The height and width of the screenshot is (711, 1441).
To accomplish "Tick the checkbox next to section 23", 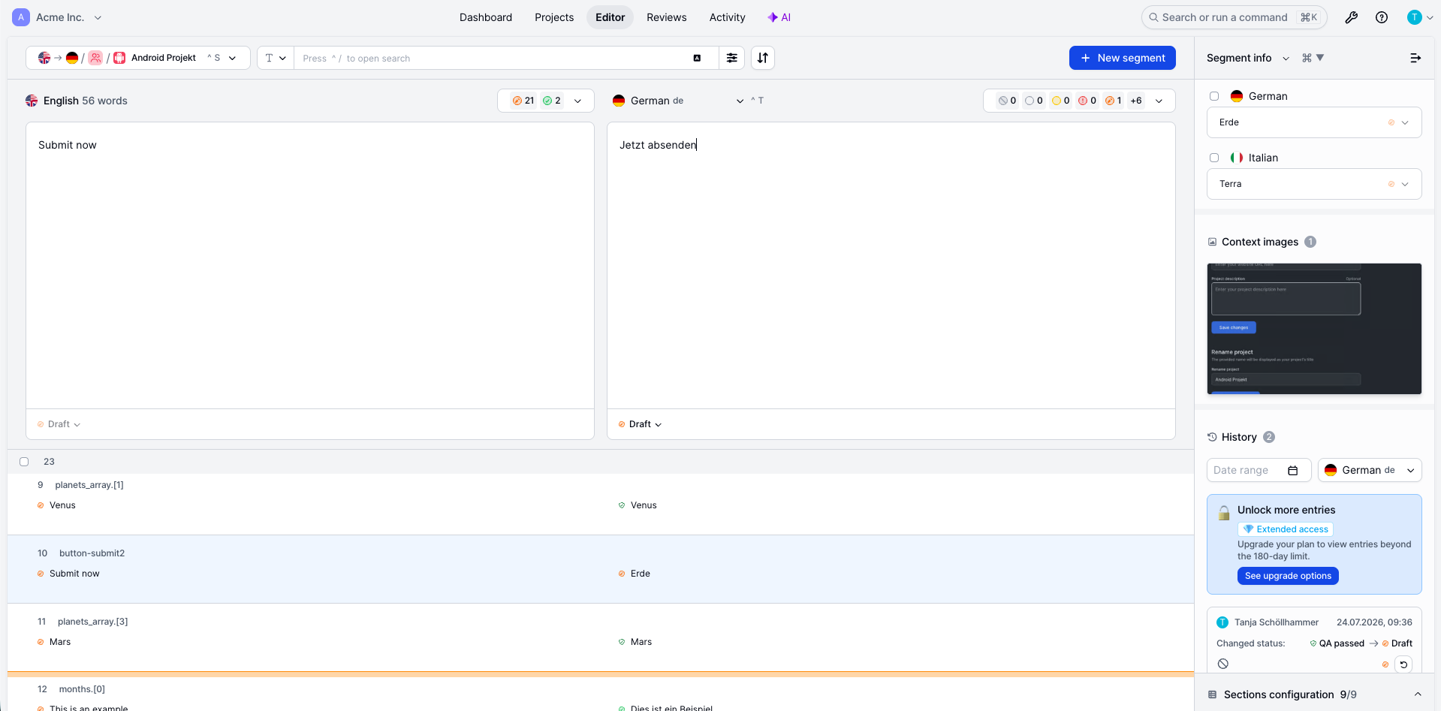I will 24,462.
